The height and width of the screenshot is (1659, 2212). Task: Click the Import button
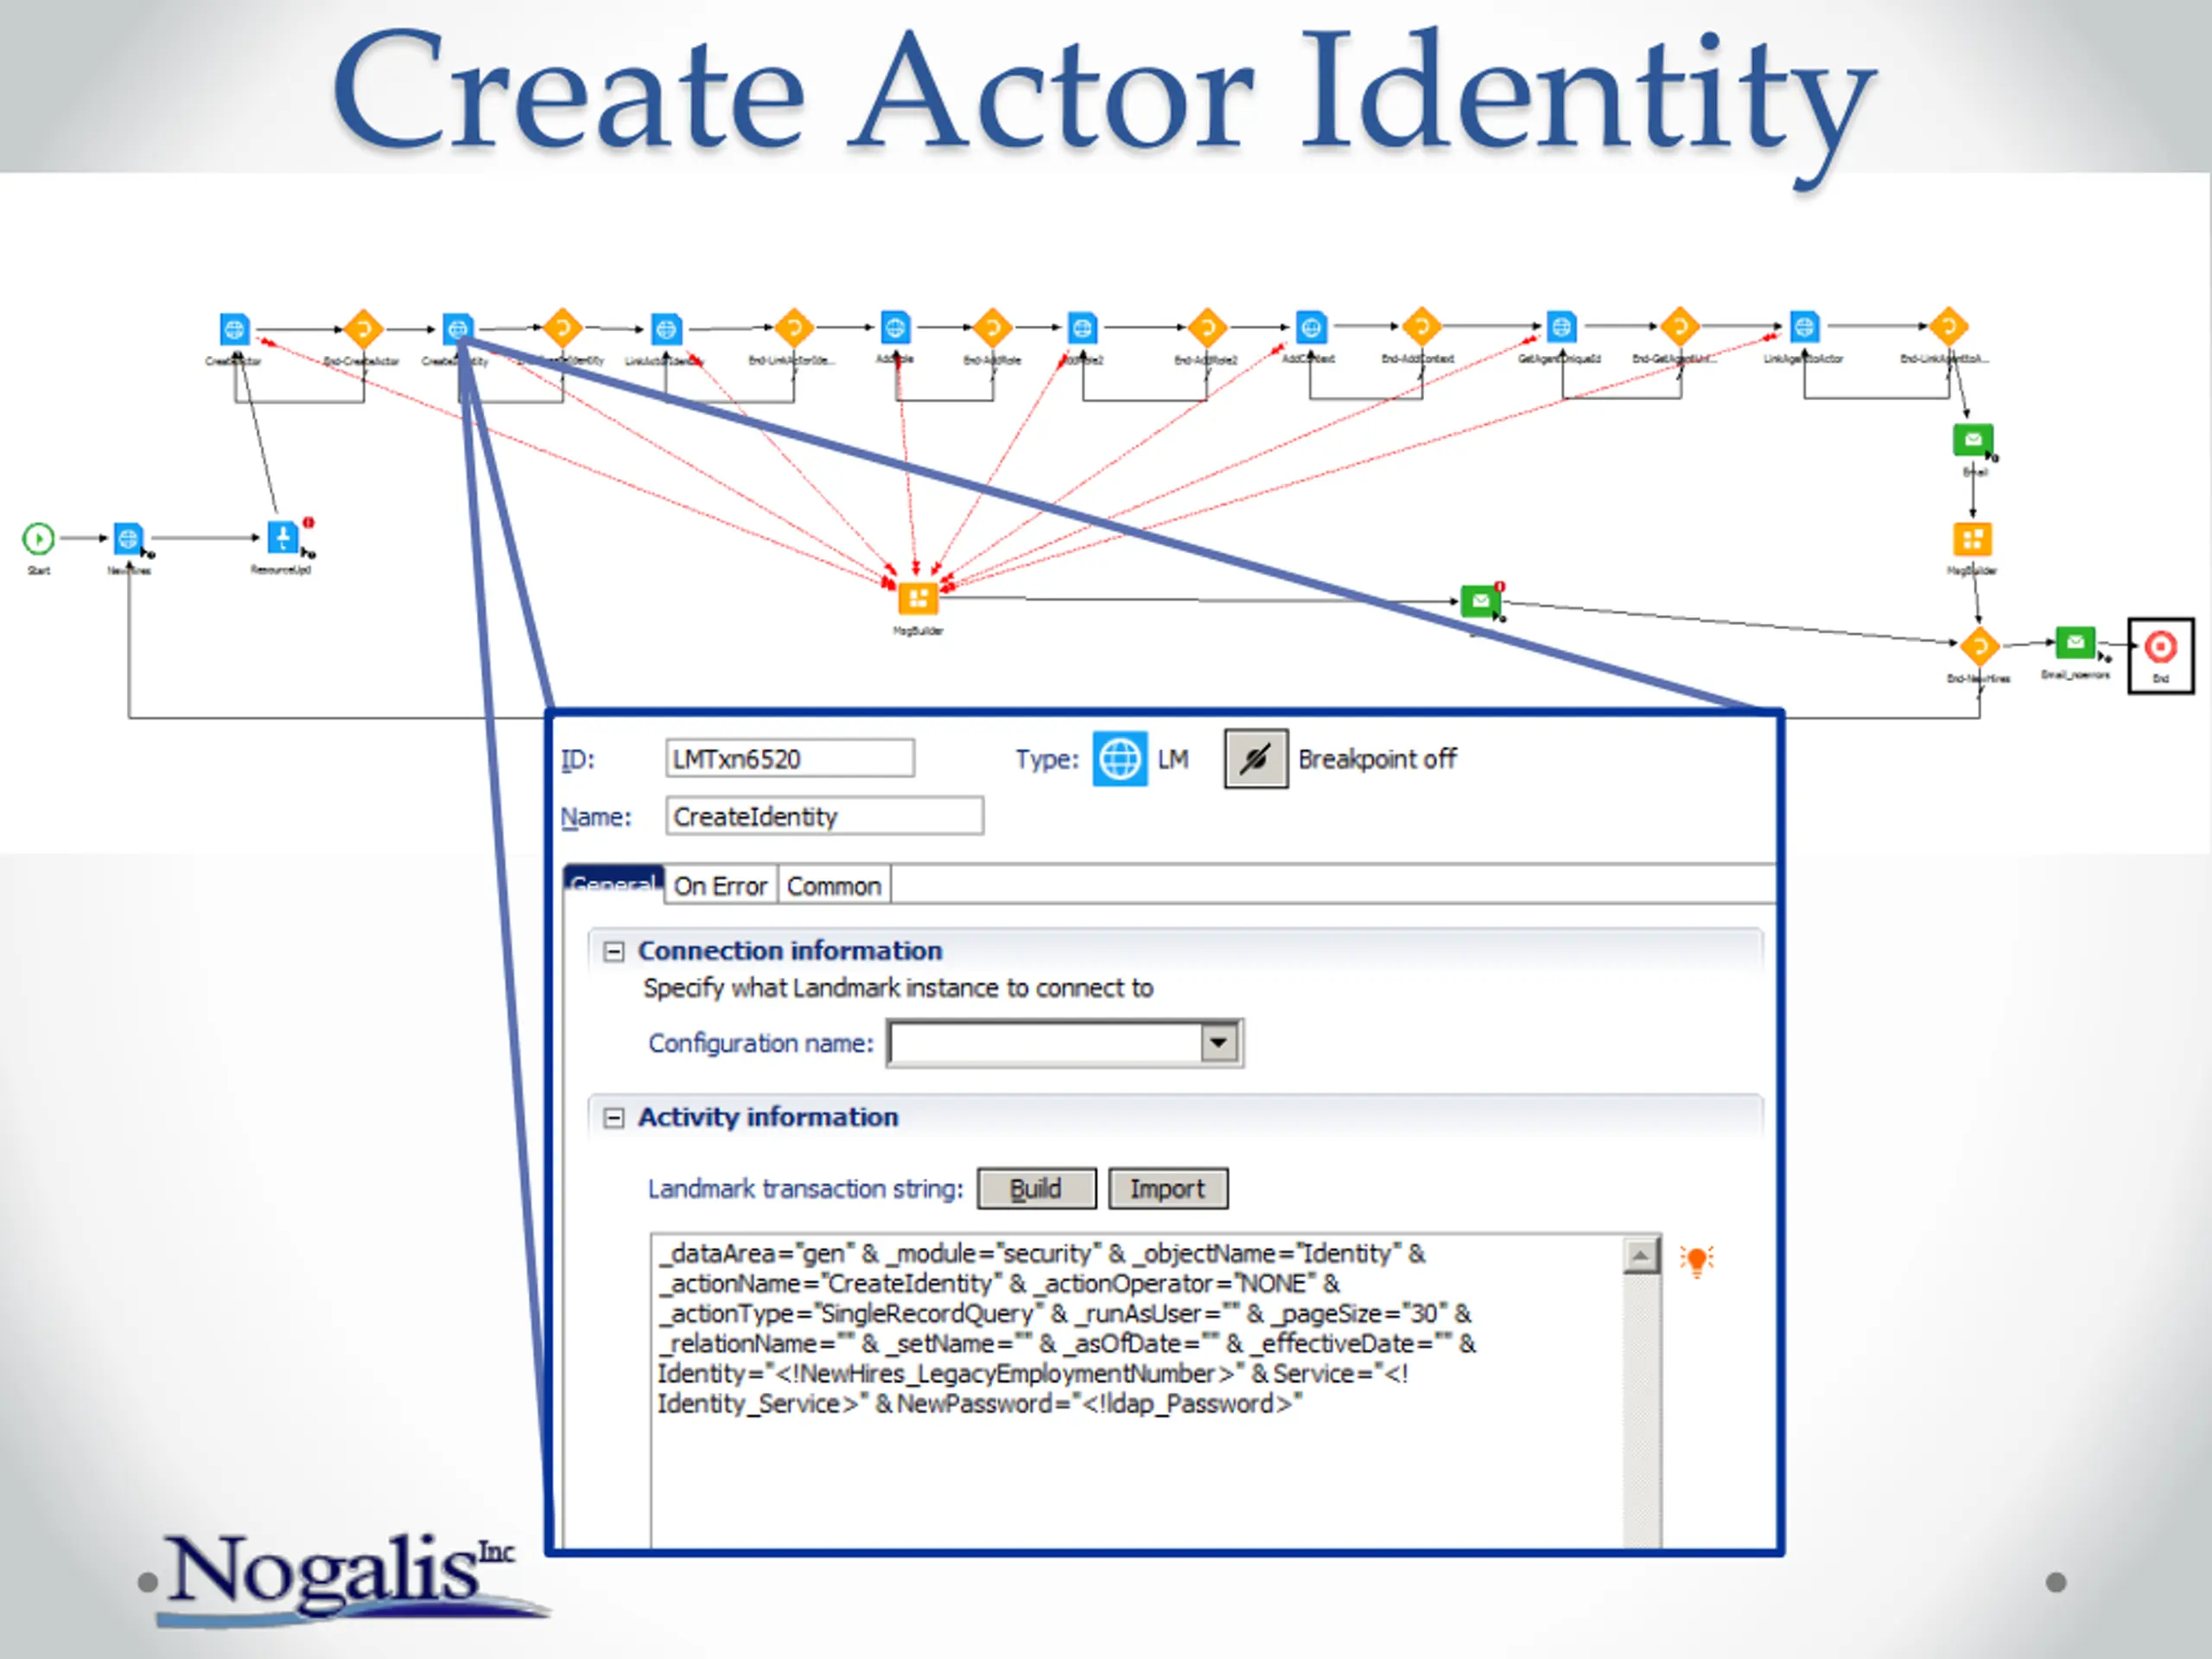[1168, 1189]
